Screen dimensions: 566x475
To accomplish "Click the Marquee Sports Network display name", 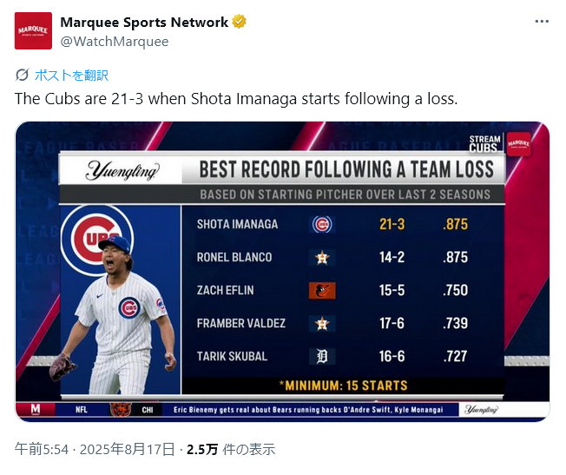I will coord(144,22).
